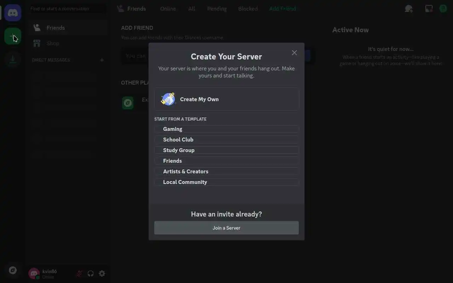Select the Artists & Creators template
This screenshot has height=283, width=453.
click(x=226, y=171)
